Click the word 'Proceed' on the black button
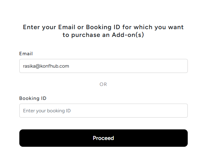The image size is (203, 166). [103, 138]
